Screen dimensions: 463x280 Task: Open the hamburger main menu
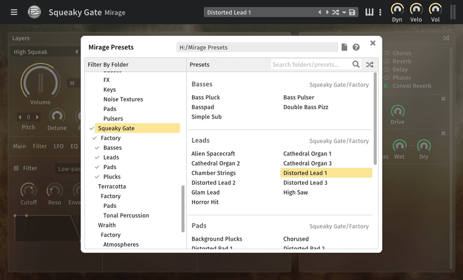14,12
